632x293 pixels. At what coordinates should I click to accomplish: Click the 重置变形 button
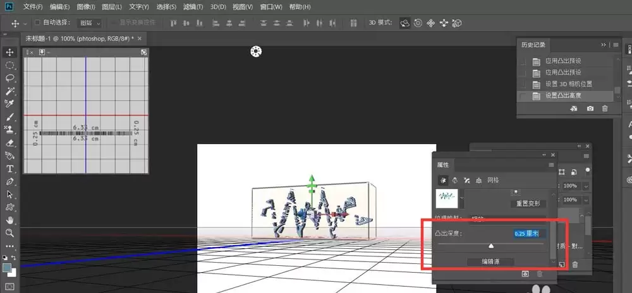(x=528, y=204)
